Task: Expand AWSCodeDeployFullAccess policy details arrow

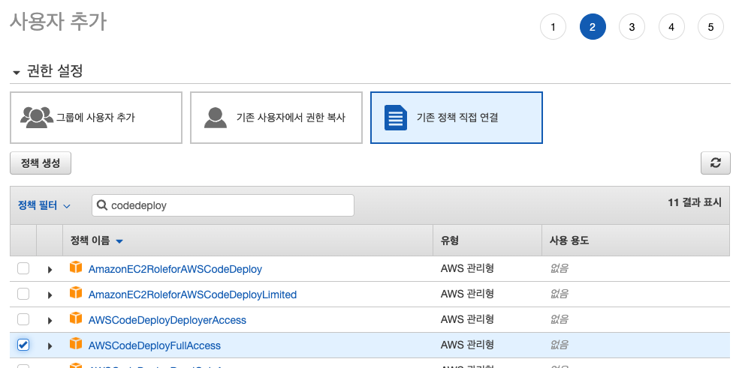Action: pyautogui.click(x=50, y=346)
